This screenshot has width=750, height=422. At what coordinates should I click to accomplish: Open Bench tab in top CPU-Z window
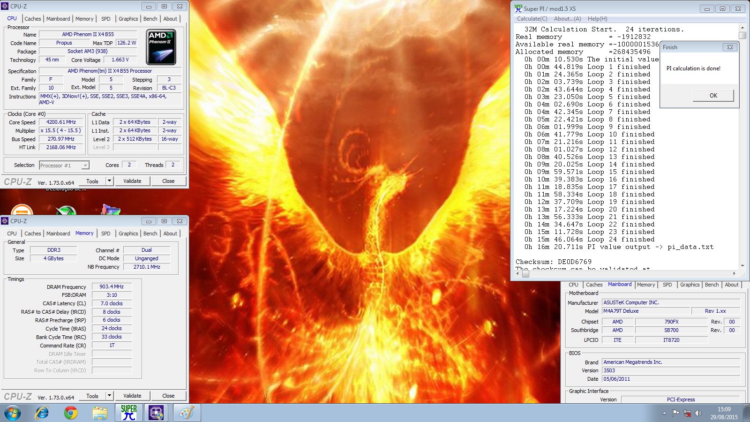pos(150,19)
